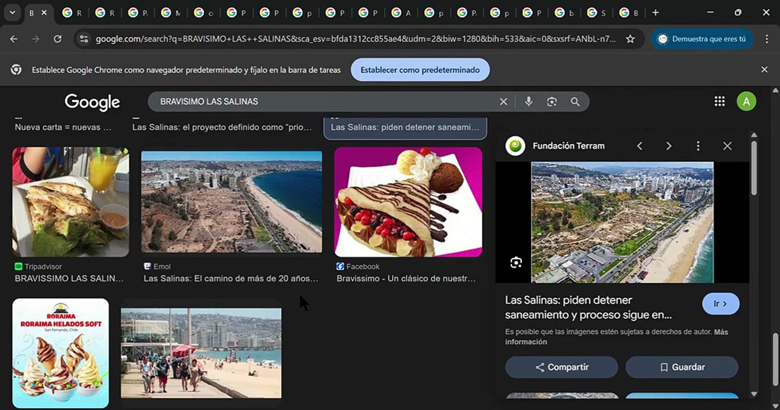The image size is (780, 410).
Task: Open Bravissimo - Un clásico de nuestr... link
Action: [406, 278]
